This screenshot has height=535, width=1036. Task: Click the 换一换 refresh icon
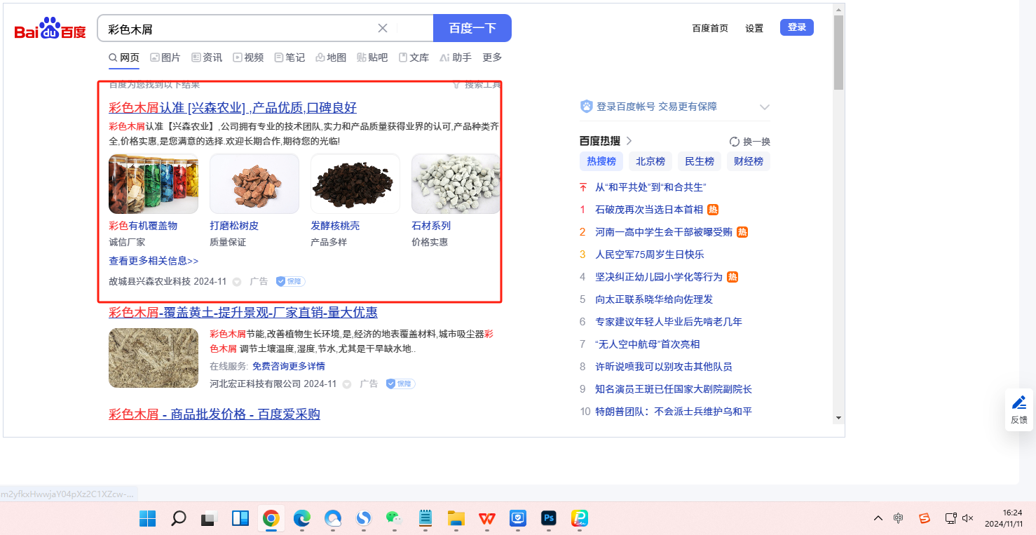click(735, 142)
